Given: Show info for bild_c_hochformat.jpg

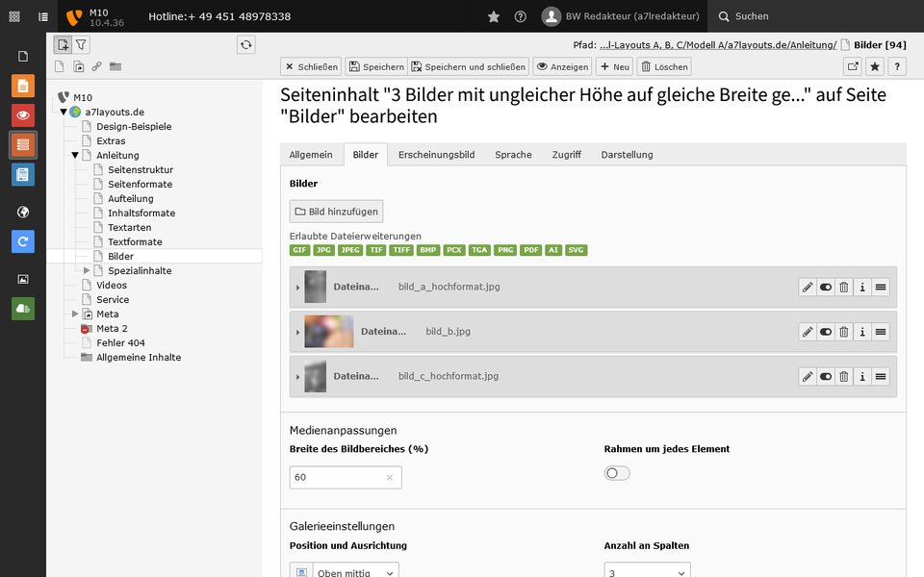Looking at the screenshot, I should pyautogui.click(x=862, y=377).
